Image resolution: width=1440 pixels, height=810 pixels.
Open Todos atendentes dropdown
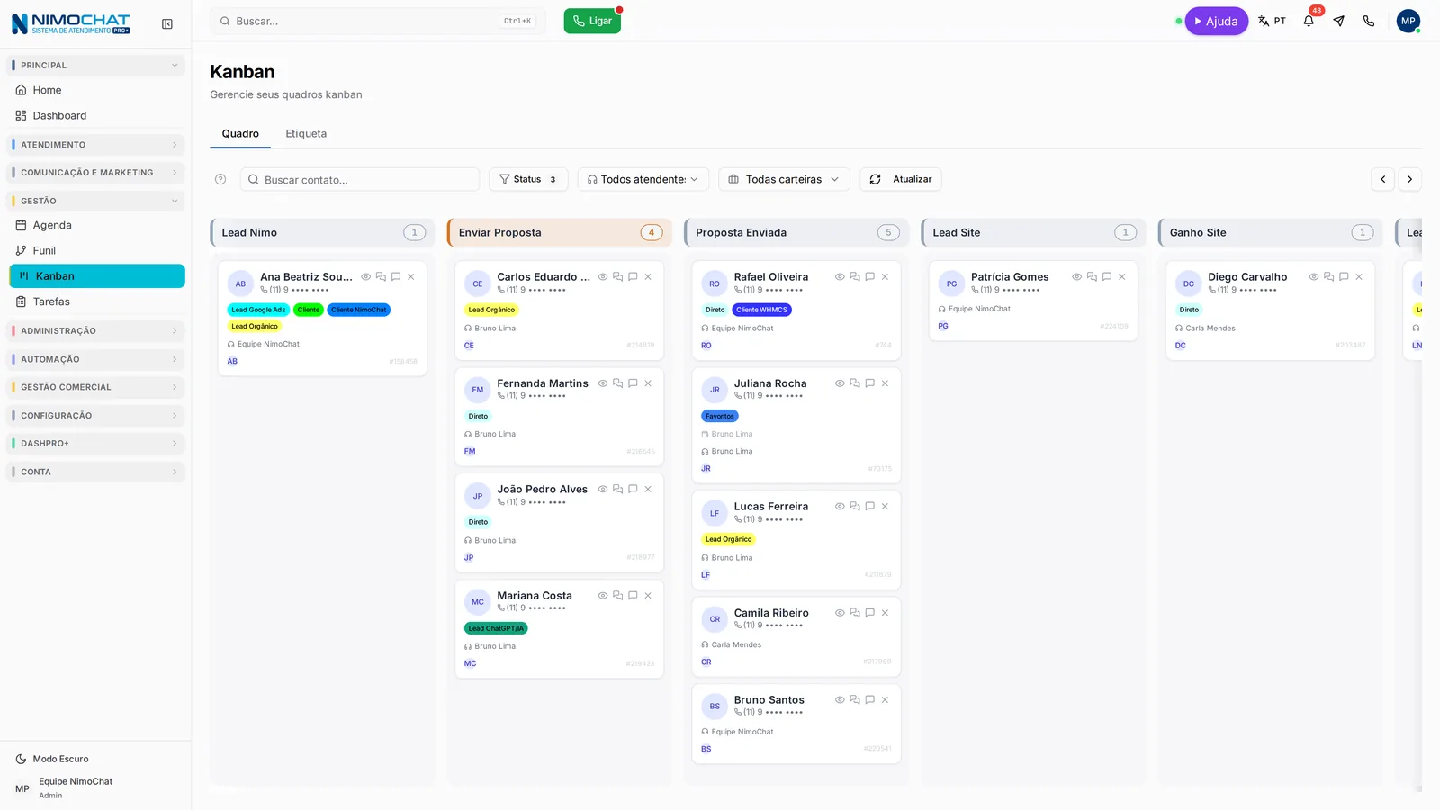pos(643,179)
